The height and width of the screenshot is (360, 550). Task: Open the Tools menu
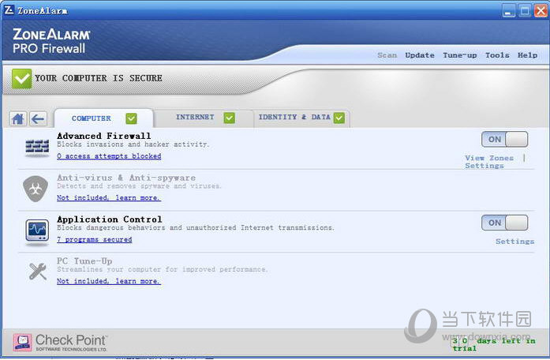tap(497, 55)
